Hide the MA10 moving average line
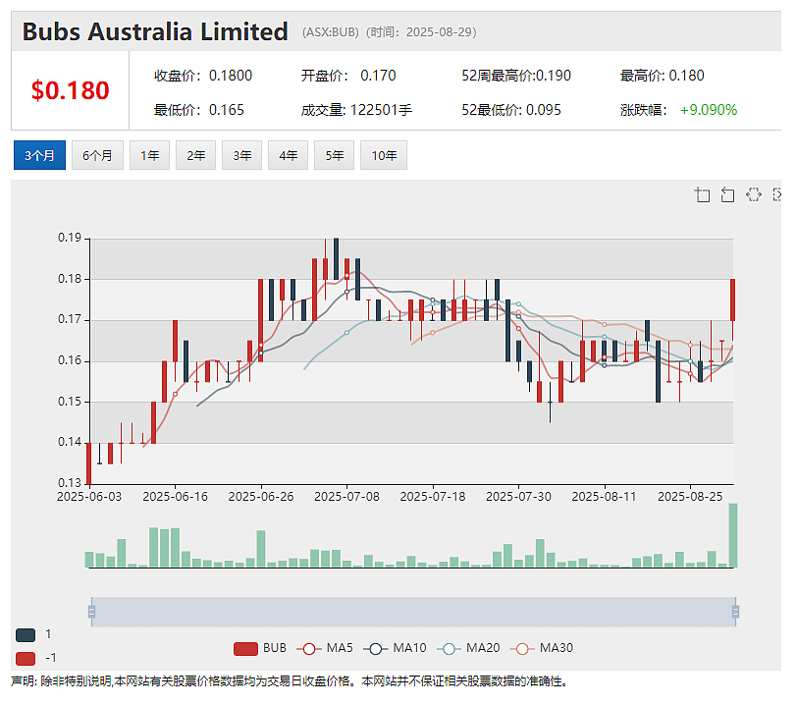The image size is (797, 705). click(395, 648)
